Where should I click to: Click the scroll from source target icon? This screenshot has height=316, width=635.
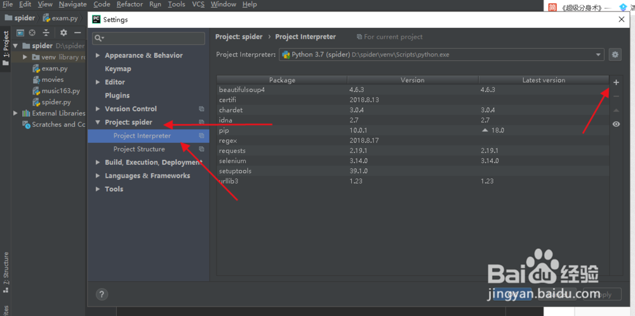[x=32, y=33]
